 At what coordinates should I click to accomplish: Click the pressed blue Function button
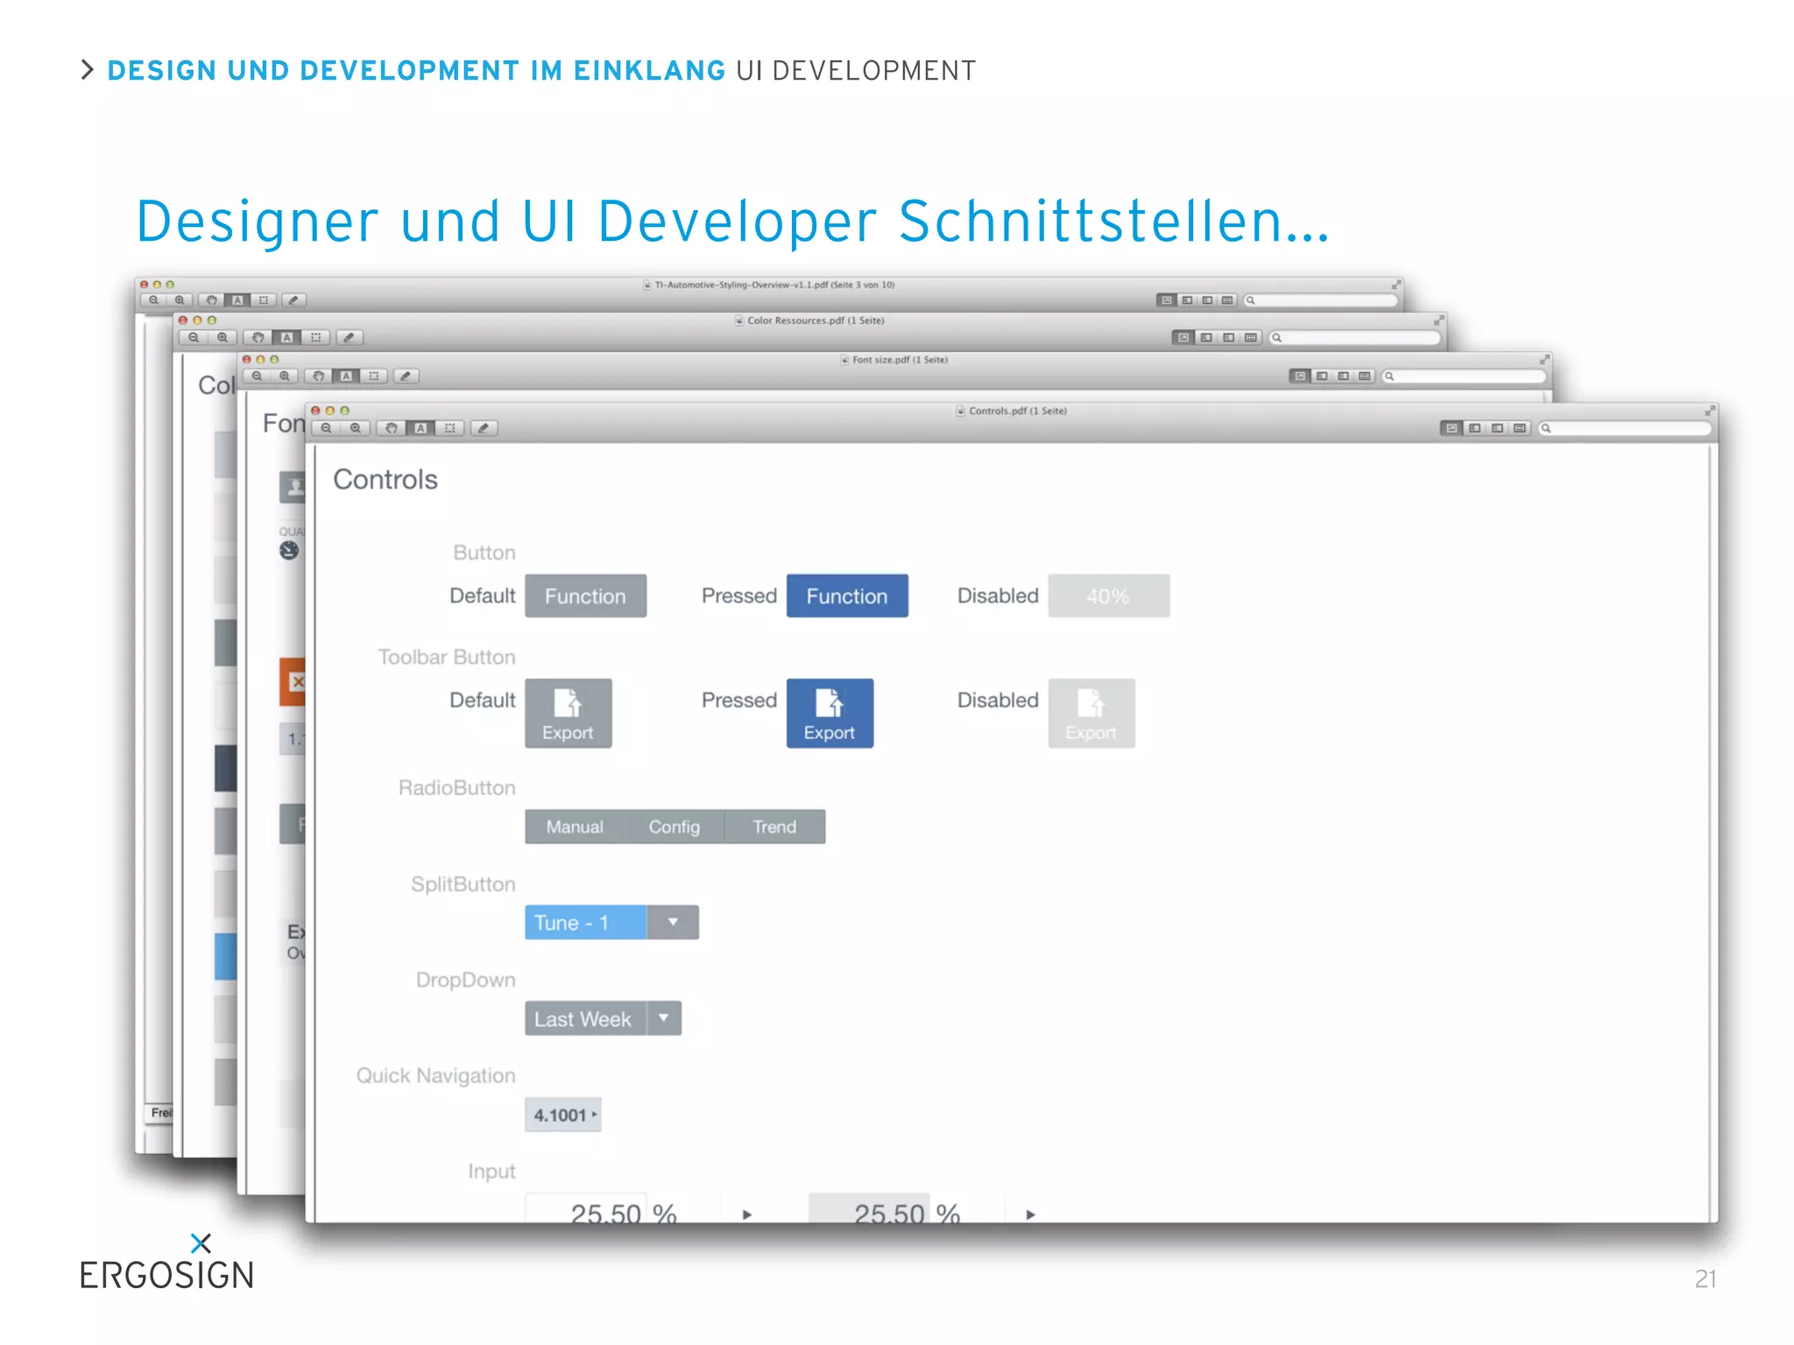(x=847, y=595)
